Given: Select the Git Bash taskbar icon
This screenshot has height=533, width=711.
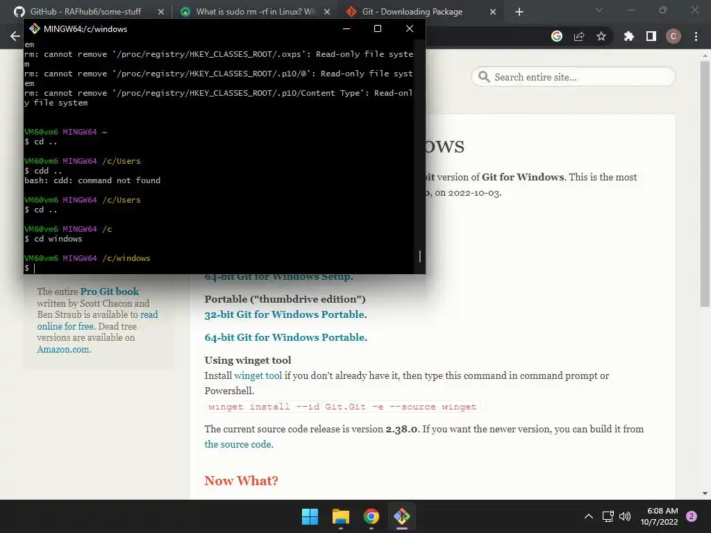Looking at the screenshot, I should [x=402, y=516].
